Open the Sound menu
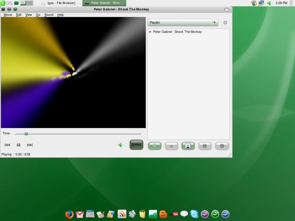Screen dimensions: 295x221 click(49, 15)
